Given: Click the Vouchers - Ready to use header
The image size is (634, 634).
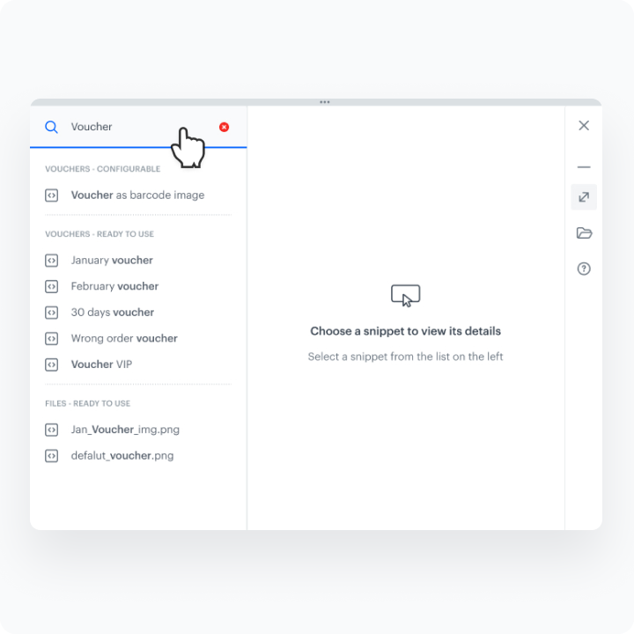Looking at the screenshot, I should point(100,234).
